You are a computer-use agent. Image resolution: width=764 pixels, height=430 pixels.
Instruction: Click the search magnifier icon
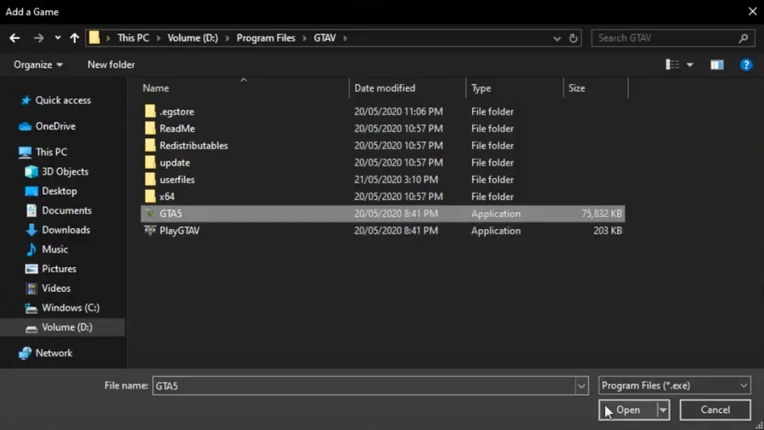(x=743, y=38)
